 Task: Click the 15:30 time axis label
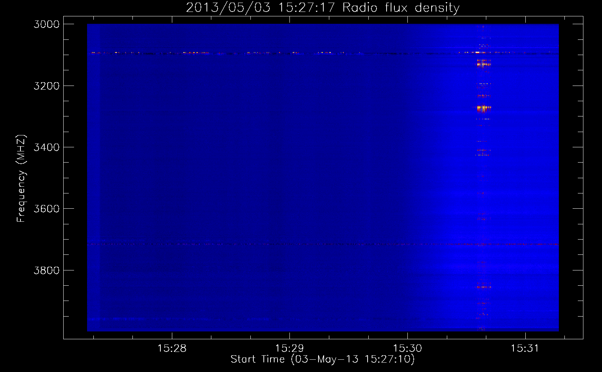click(407, 349)
